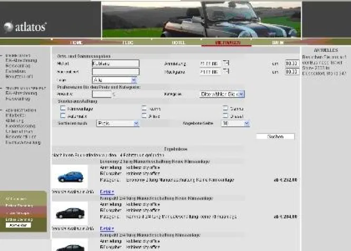Tick the Automatik checkbox
This screenshot has width=351, height=251.
[63, 115]
